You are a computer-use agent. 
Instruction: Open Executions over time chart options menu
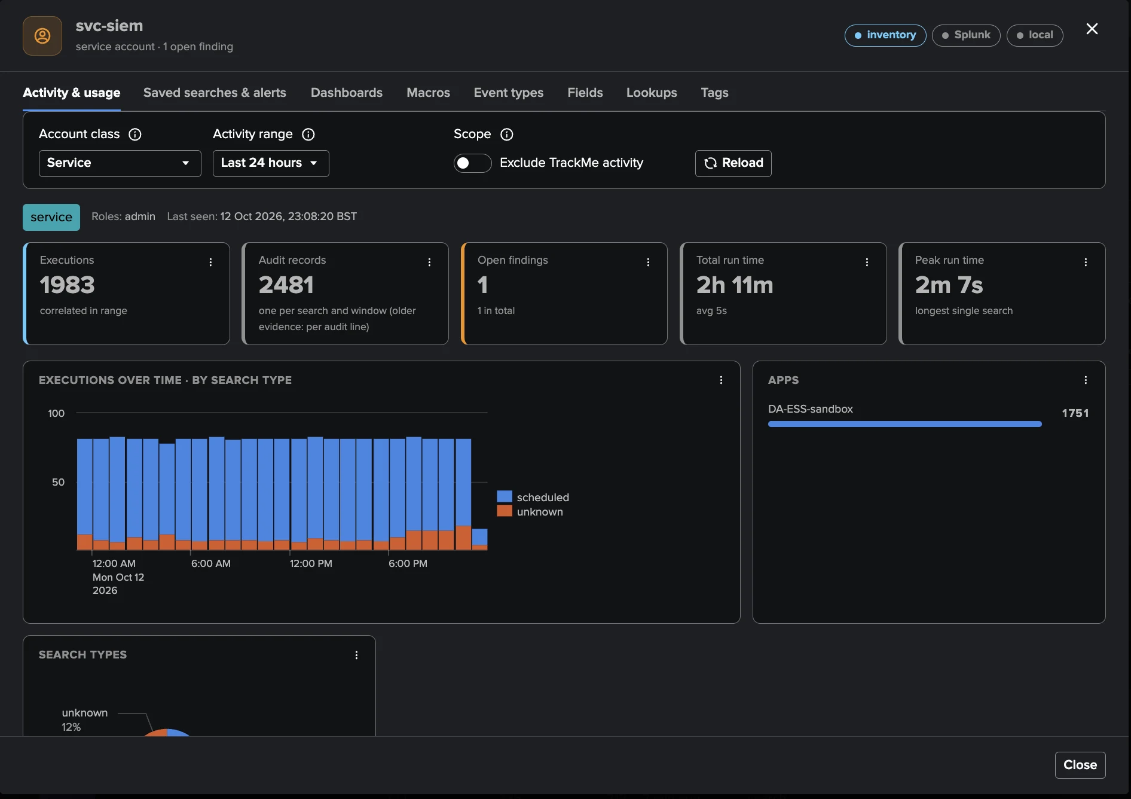click(721, 380)
